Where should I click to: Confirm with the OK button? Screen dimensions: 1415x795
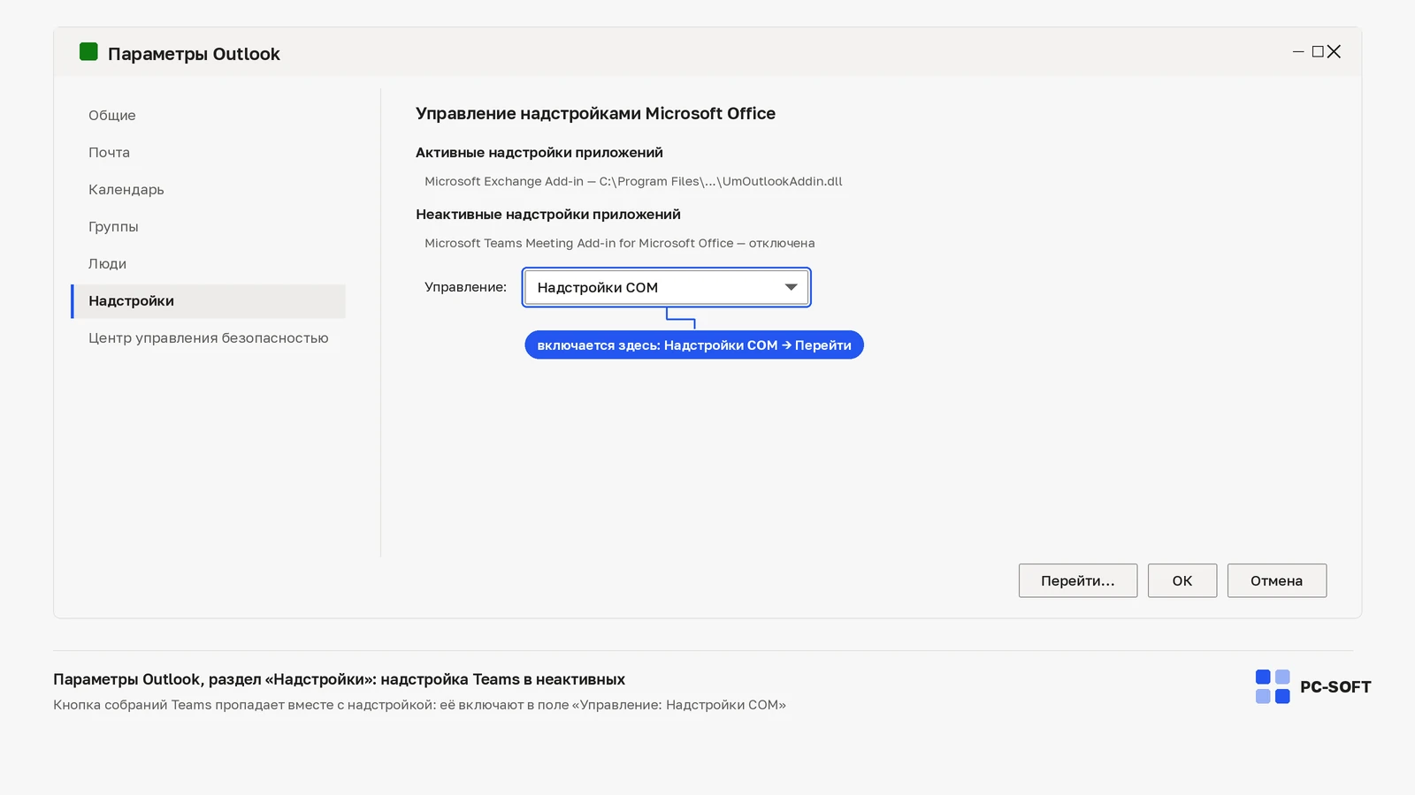point(1182,580)
